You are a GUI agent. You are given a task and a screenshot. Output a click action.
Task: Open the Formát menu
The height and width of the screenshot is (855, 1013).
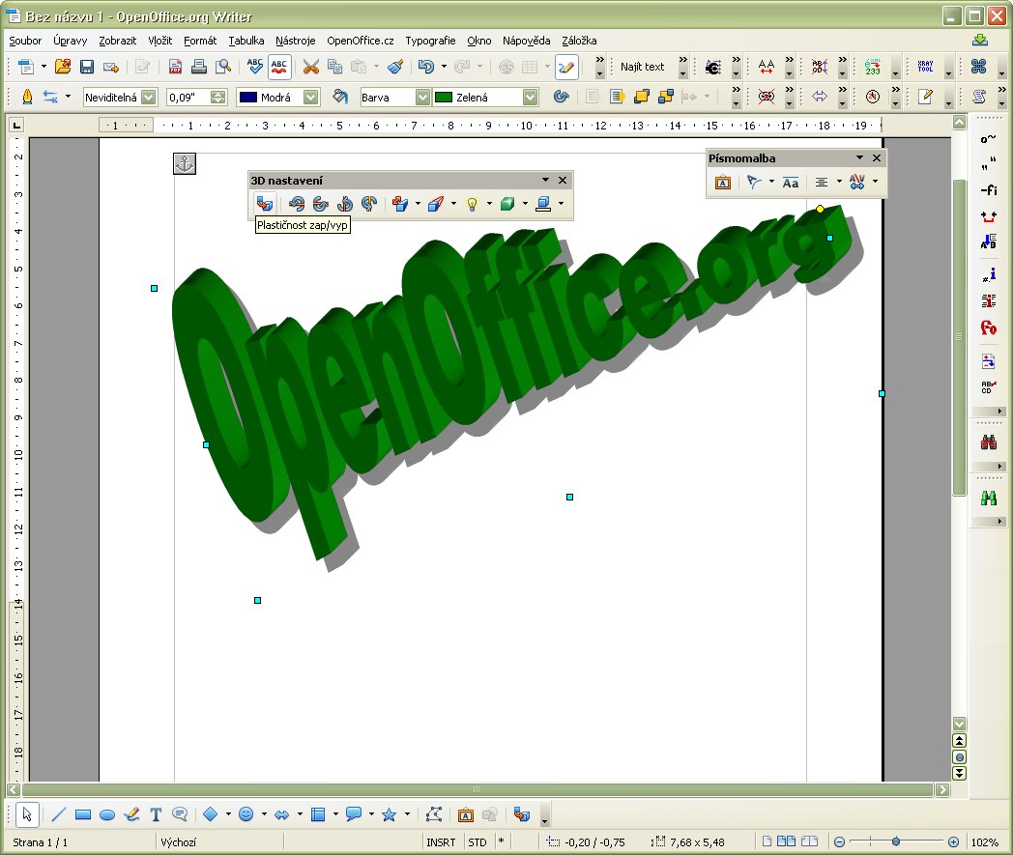coord(200,41)
